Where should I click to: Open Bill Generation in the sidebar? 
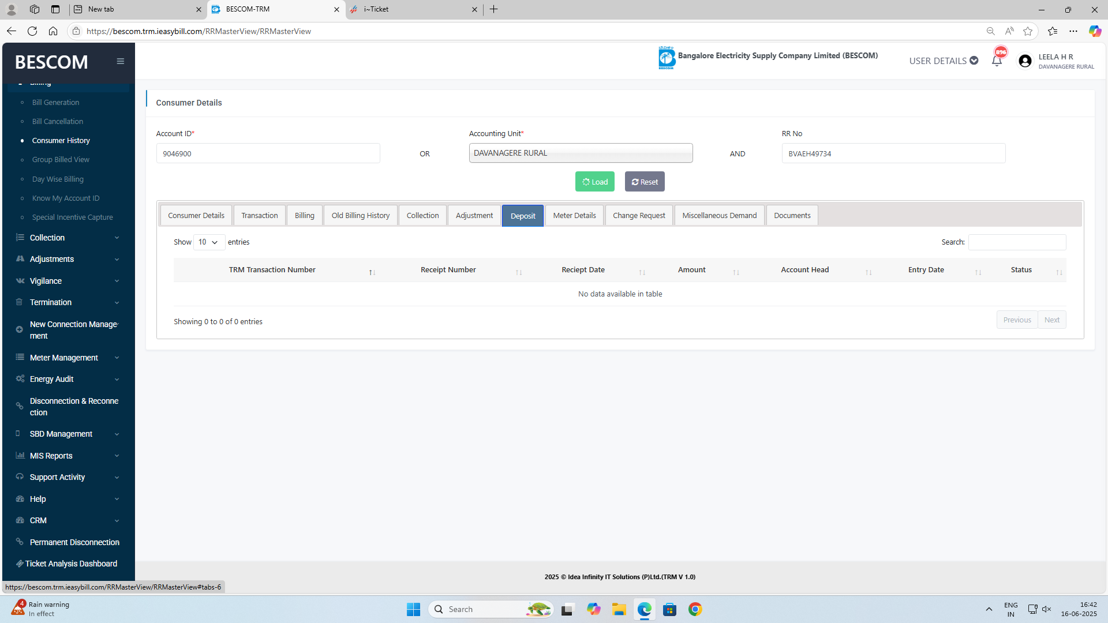55,102
